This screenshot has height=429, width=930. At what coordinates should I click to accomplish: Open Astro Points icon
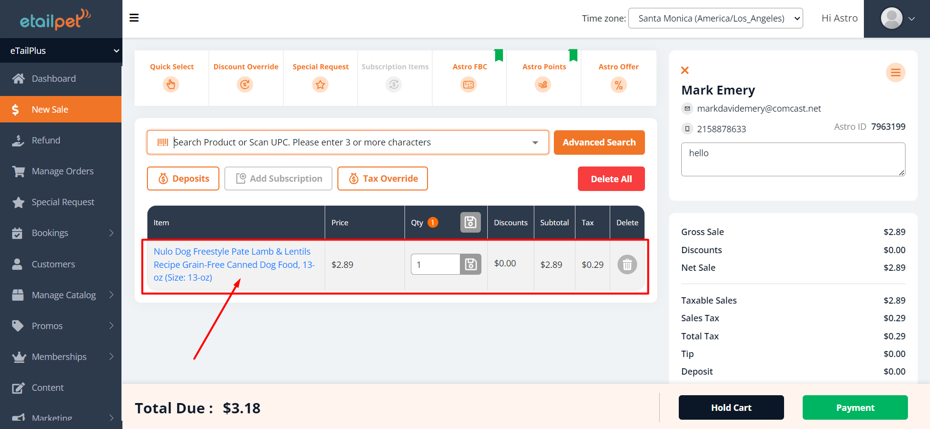543,85
